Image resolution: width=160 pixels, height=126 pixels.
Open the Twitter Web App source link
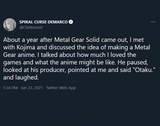click(x=61, y=88)
